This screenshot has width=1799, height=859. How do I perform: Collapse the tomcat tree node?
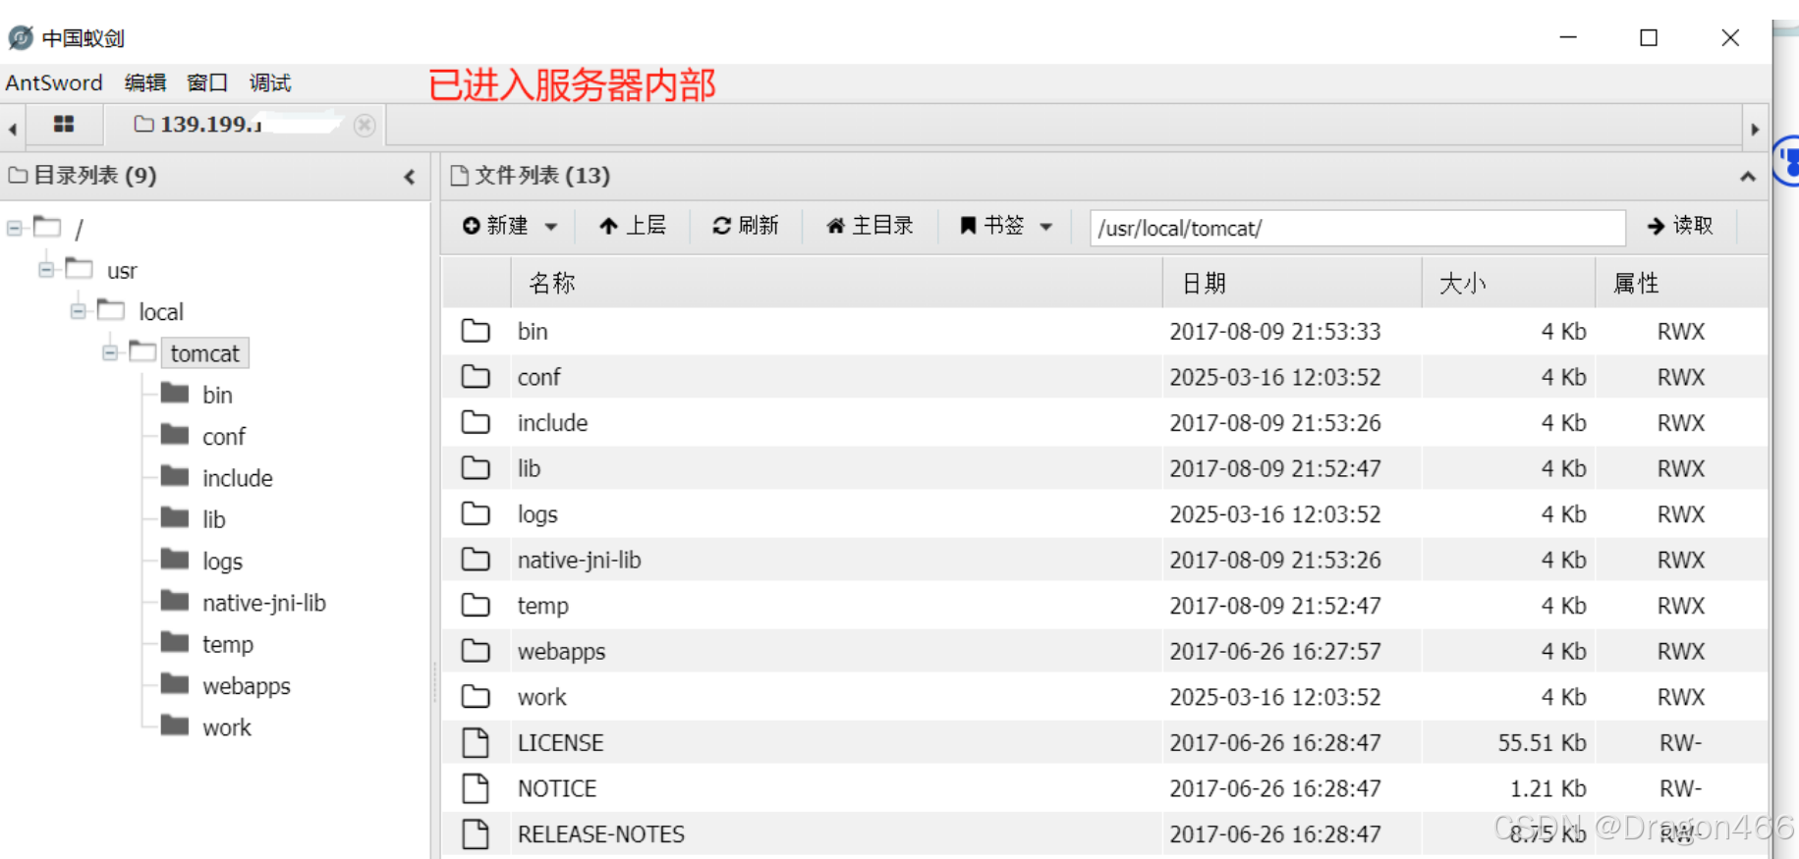pos(110,352)
